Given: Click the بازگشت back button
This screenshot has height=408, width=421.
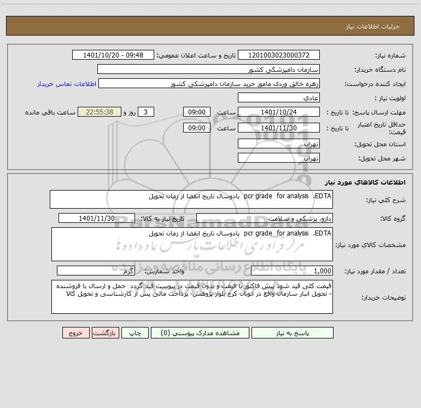Looking at the screenshot, I should coord(105,333).
